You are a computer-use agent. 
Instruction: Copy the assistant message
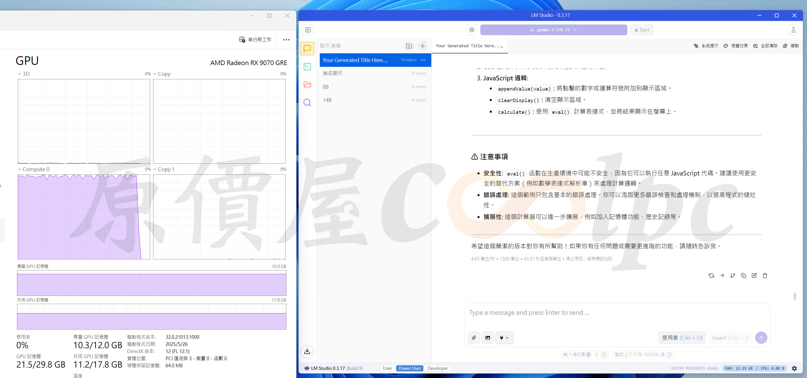click(743, 275)
